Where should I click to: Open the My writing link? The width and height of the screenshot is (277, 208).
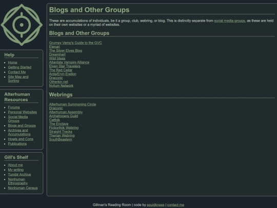coord(16,170)
